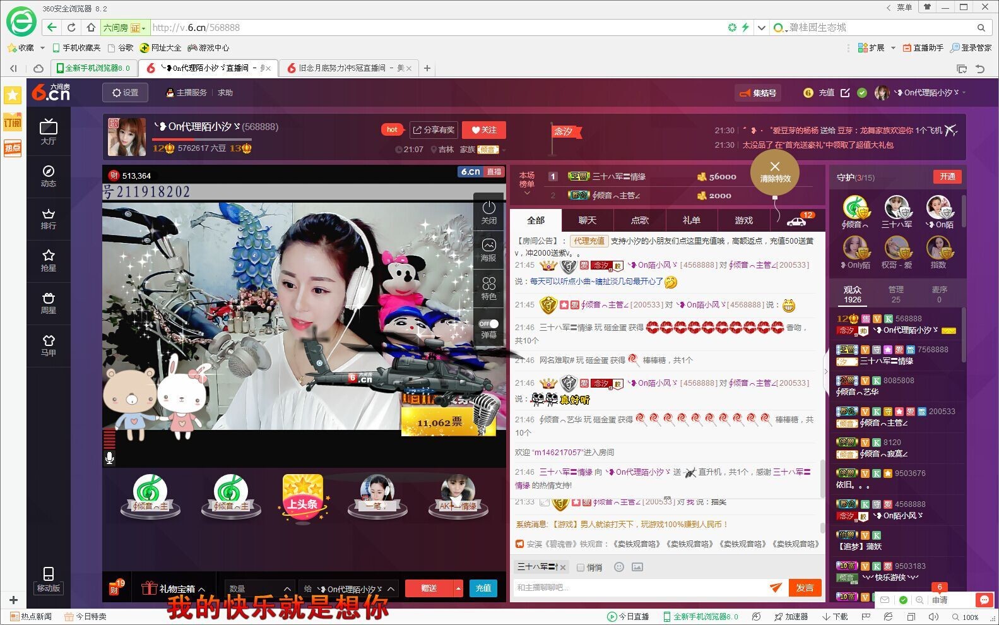Screen dimensions: 999x625
Task: Click the car icon with 12 badge
Action: (796, 221)
